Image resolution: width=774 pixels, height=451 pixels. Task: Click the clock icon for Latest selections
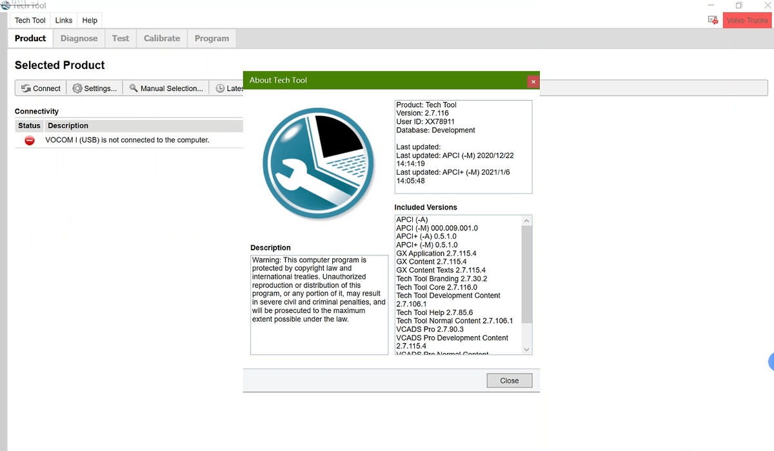[221, 88]
